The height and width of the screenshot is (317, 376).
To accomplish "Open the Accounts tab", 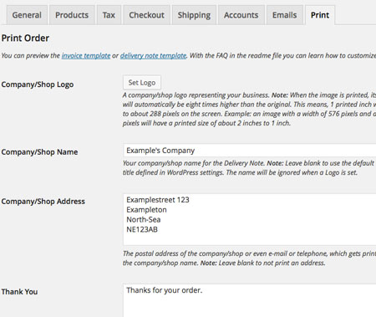I will tap(241, 15).
